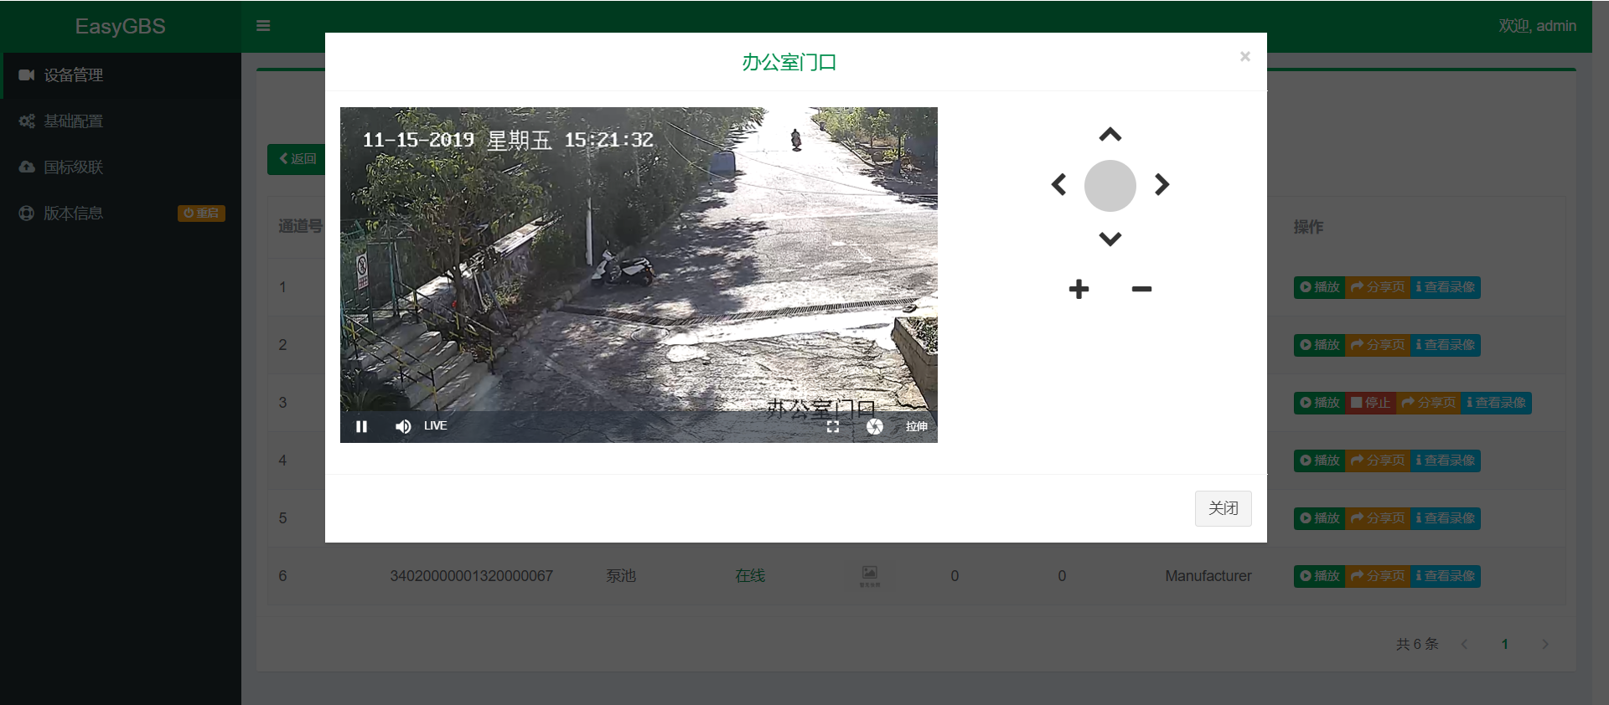This screenshot has width=1609, height=705.
Task: Open 分享页 for channel 5
Action: tap(1378, 518)
